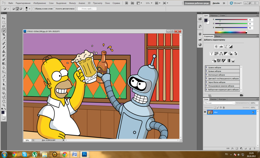Click the B value input field
This screenshot has height=158, width=260.
click(250, 28)
